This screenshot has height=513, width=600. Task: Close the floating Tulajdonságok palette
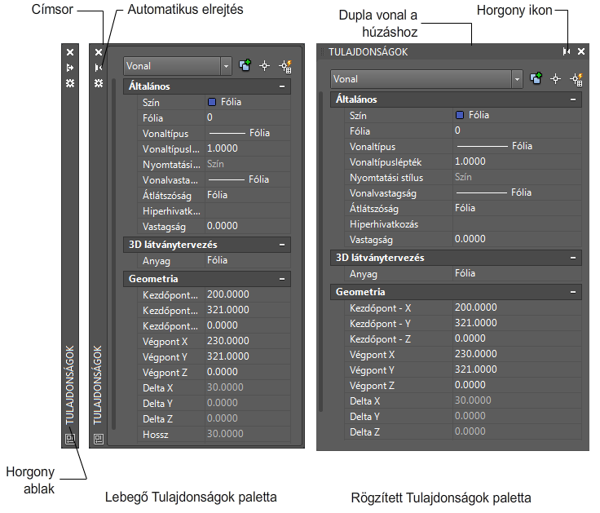click(99, 52)
